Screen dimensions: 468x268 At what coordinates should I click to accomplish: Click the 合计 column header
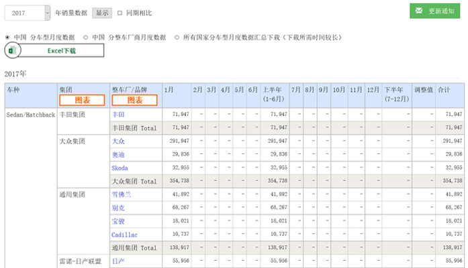[x=450, y=96]
